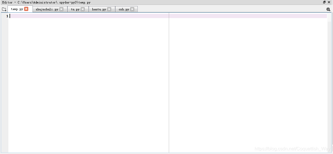The width and height of the screenshot is (333, 154).
Task: Place cursor on editor line 1
Action: click(x=169, y=16)
